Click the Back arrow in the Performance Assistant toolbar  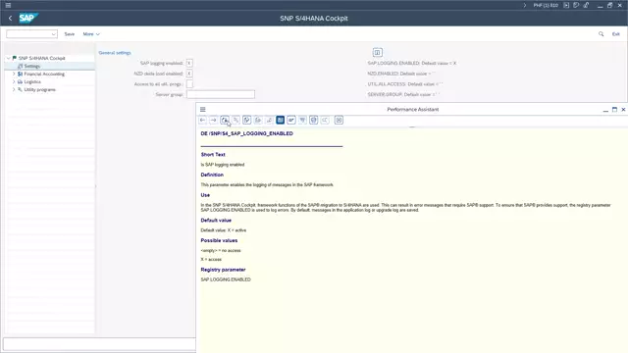click(x=203, y=120)
